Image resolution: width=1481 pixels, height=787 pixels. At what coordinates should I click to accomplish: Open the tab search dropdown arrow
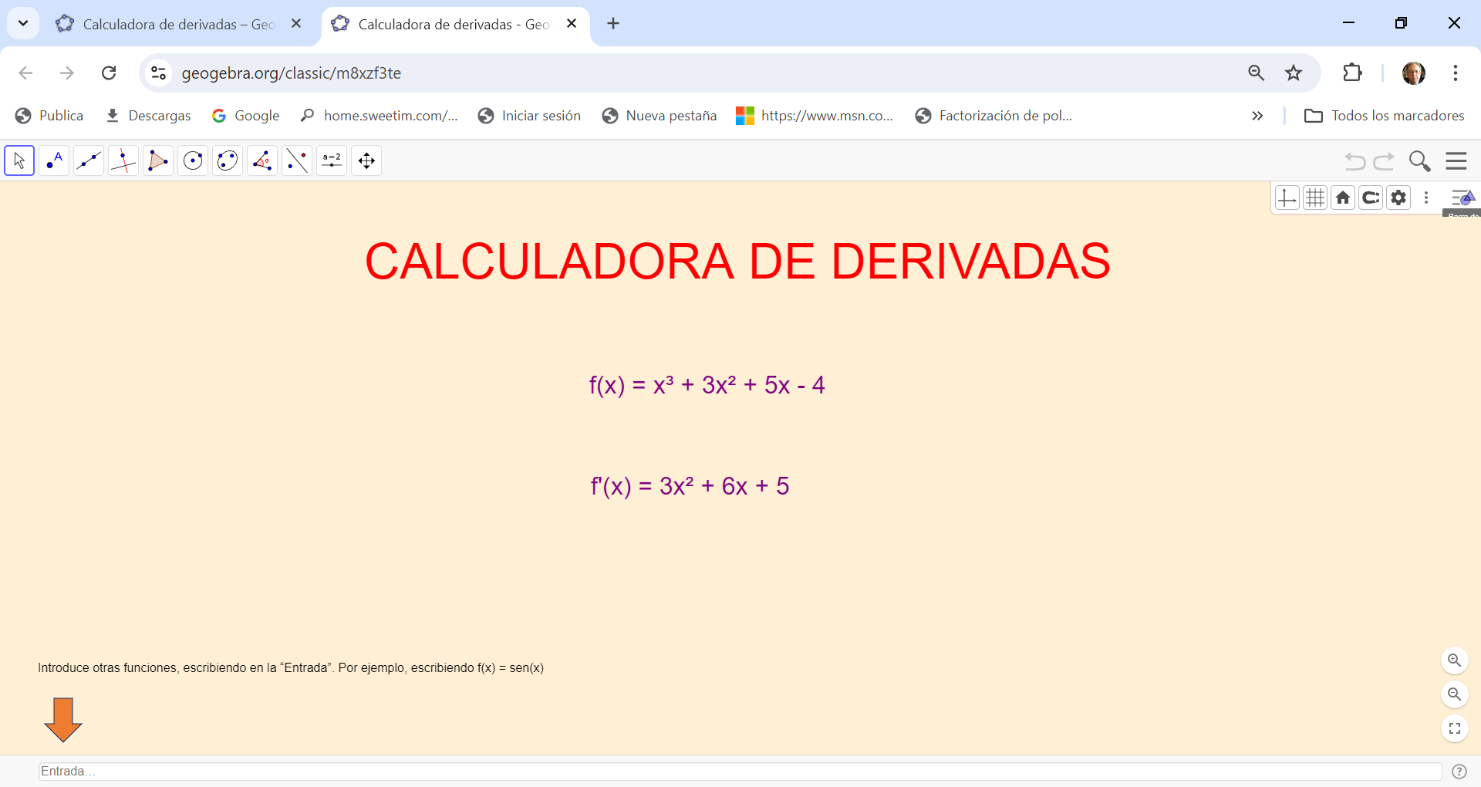click(23, 23)
